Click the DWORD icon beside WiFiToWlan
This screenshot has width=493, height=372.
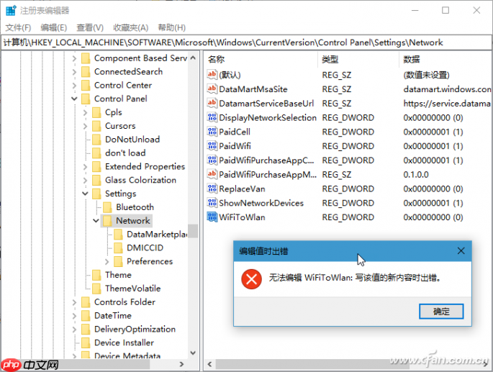coord(212,217)
